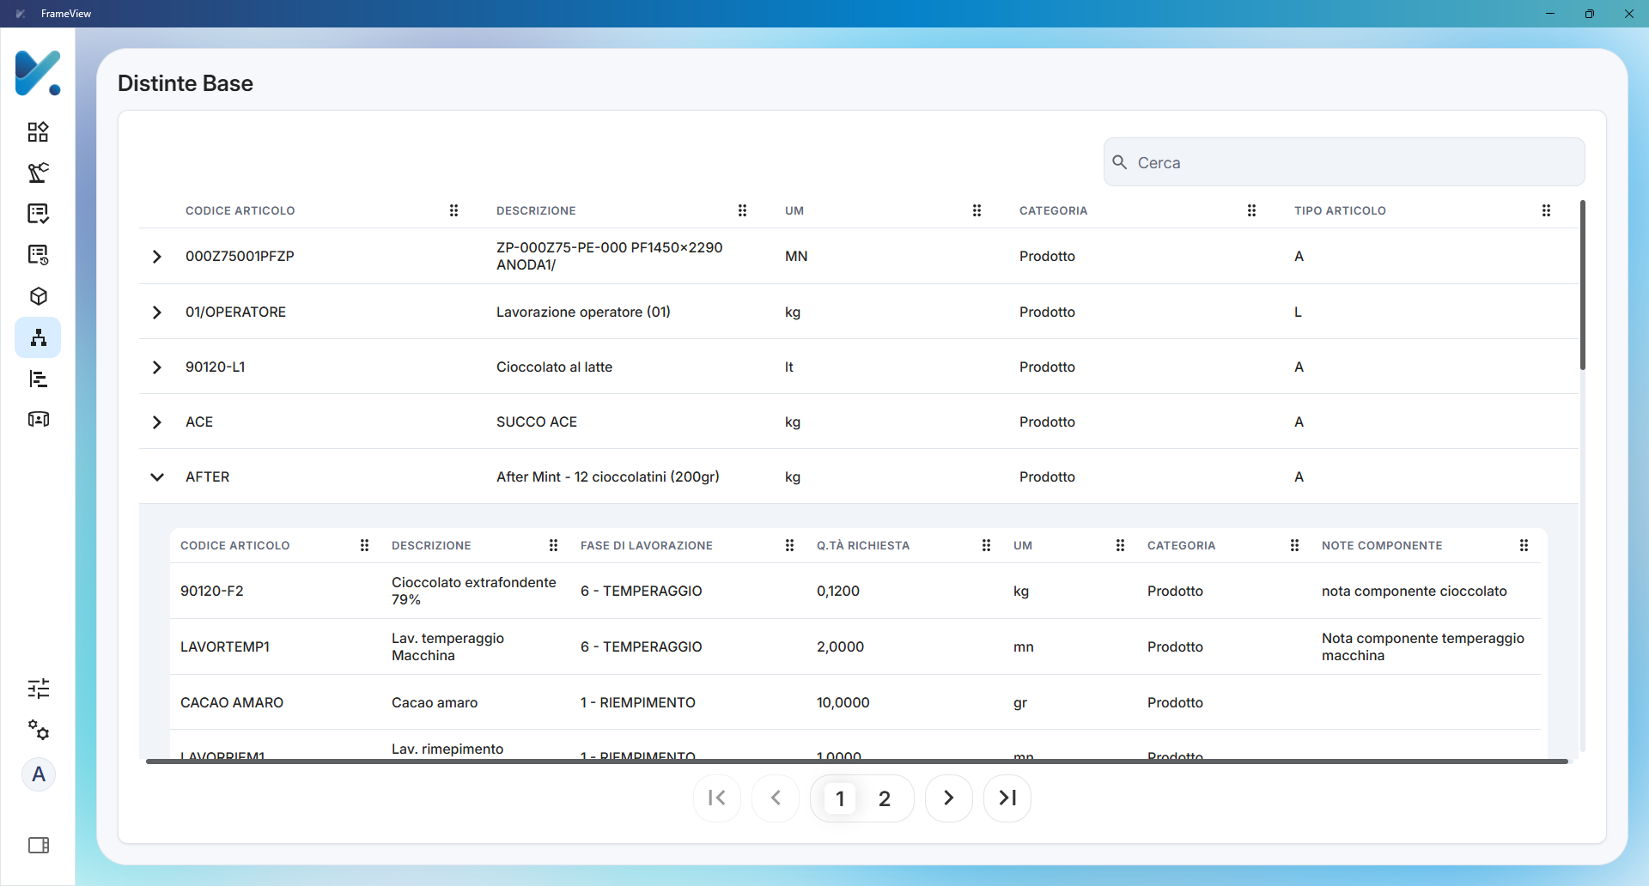Go to the next page

tap(949, 798)
